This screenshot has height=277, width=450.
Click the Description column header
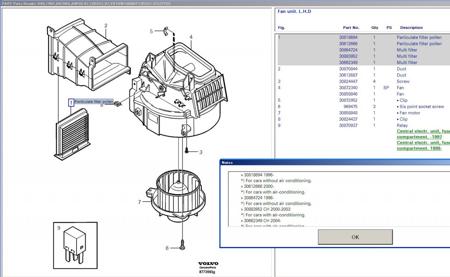(x=411, y=28)
